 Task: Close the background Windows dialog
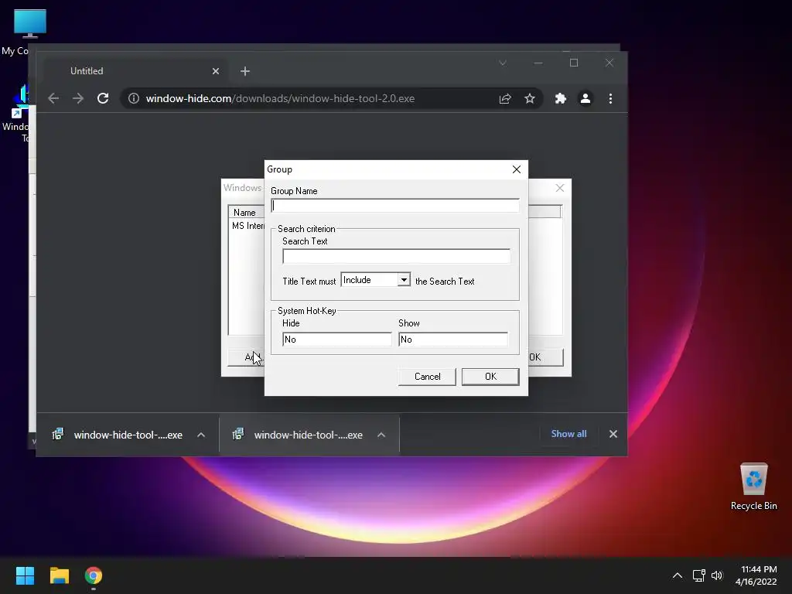560,188
